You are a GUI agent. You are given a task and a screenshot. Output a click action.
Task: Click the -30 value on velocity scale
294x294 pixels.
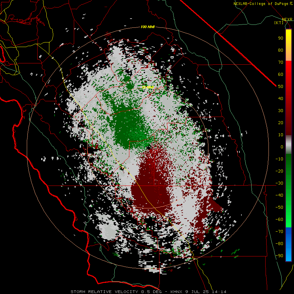click(x=279, y=183)
